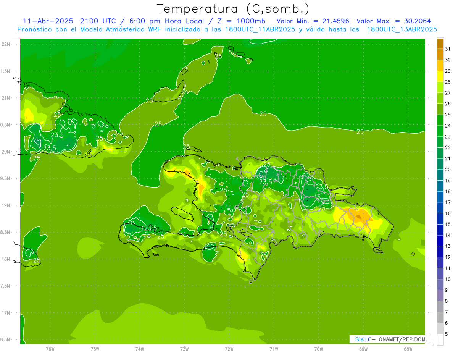Viewport: 458px width, 354px height.
Task: Click the '22N' latitude label
Action: 6,44
